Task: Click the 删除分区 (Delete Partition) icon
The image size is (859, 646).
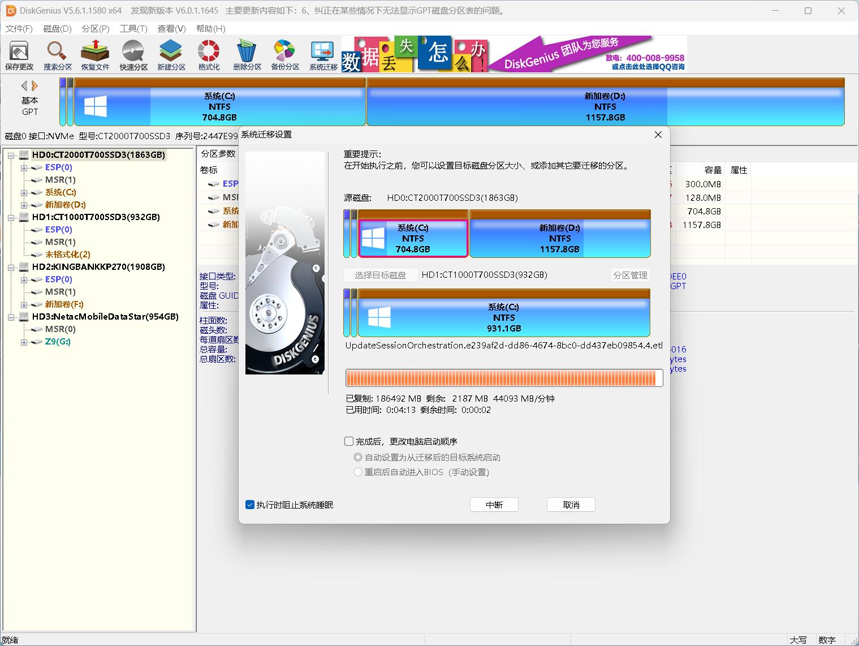Action: click(247, 55)
